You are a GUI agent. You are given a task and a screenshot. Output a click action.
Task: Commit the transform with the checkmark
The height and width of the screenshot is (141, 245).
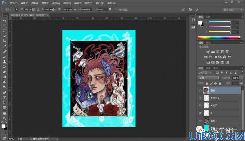point(197,9)
